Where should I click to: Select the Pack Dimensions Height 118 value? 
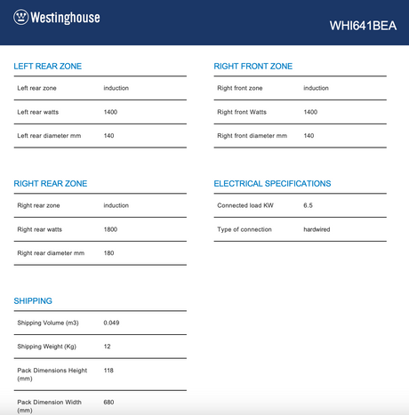pos(108,371)
